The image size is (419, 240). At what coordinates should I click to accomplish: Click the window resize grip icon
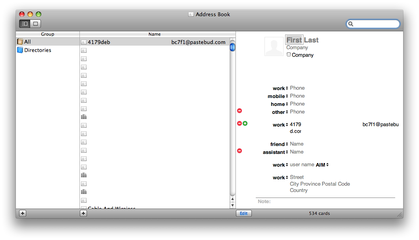[400, 214]
